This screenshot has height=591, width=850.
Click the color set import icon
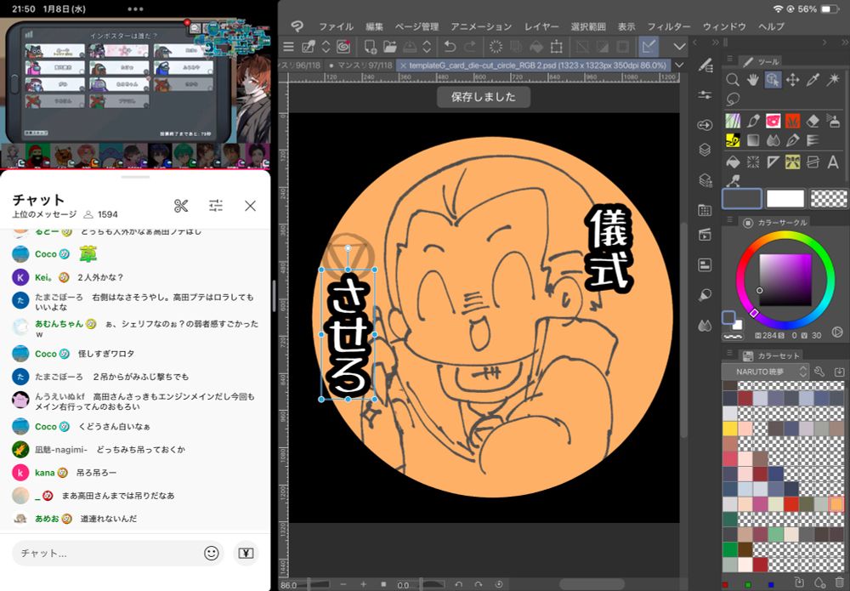[839, 372]
